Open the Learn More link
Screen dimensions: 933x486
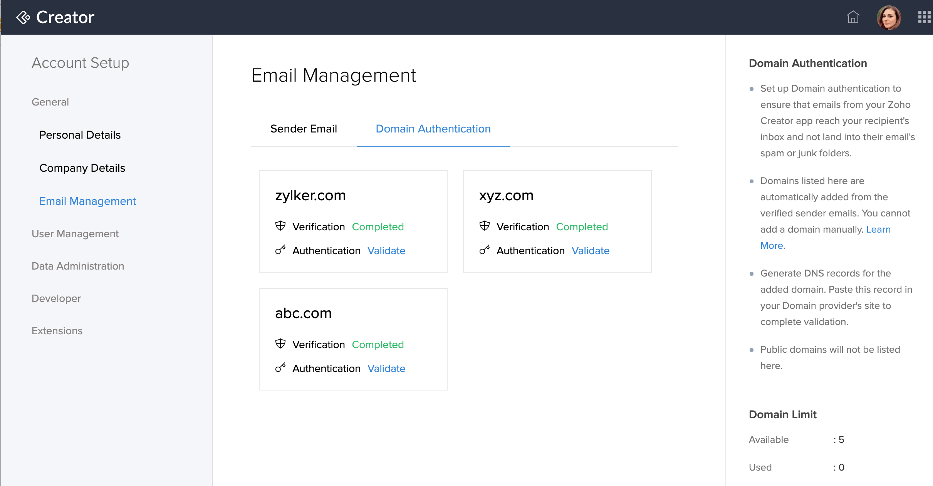pos(878,230)
